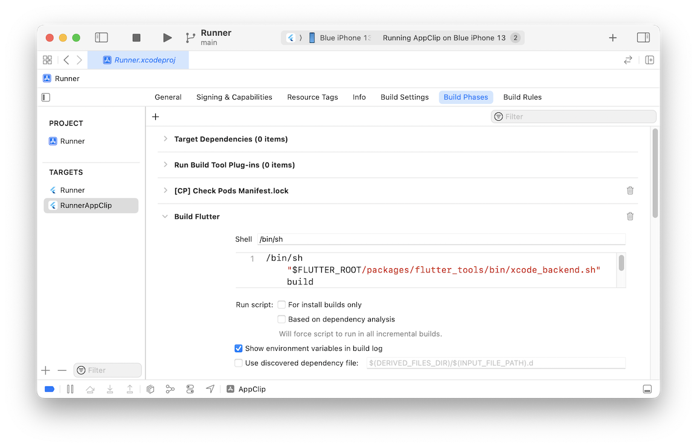Collapse the Build Flutter section
The width and height of the screenshot is (697, 447).
tap(165, 216)
